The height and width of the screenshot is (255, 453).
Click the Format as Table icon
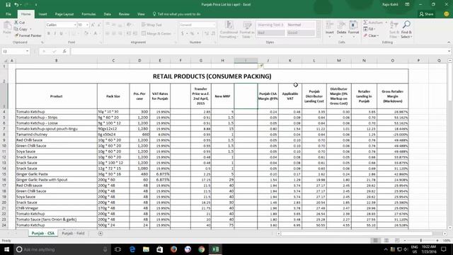click(247, 25)
